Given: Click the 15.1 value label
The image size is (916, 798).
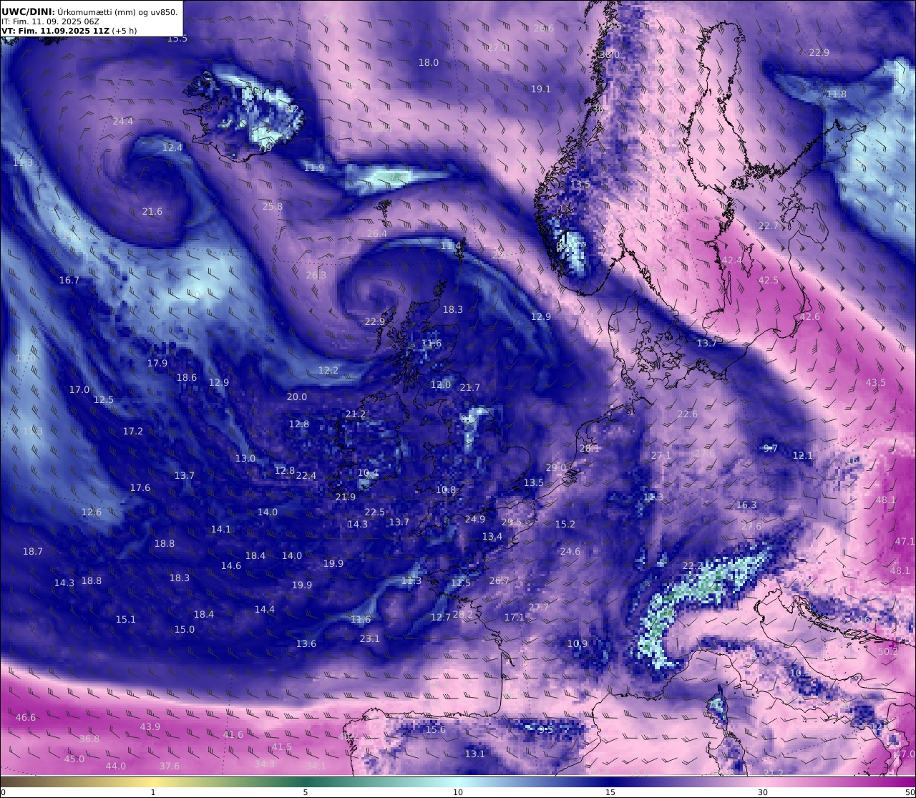Looking at the screenshot, I should [x=126, y=619].
